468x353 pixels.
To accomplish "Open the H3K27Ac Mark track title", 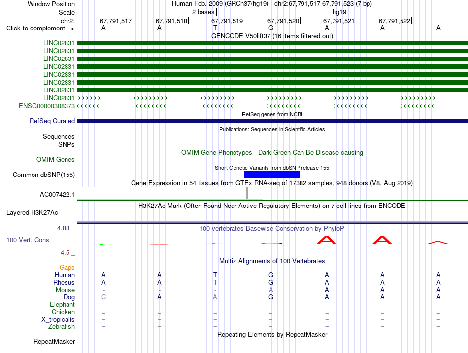I will click(272, 206).
